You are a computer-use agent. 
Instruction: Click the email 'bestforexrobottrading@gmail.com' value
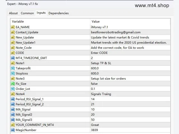[116, 32]
